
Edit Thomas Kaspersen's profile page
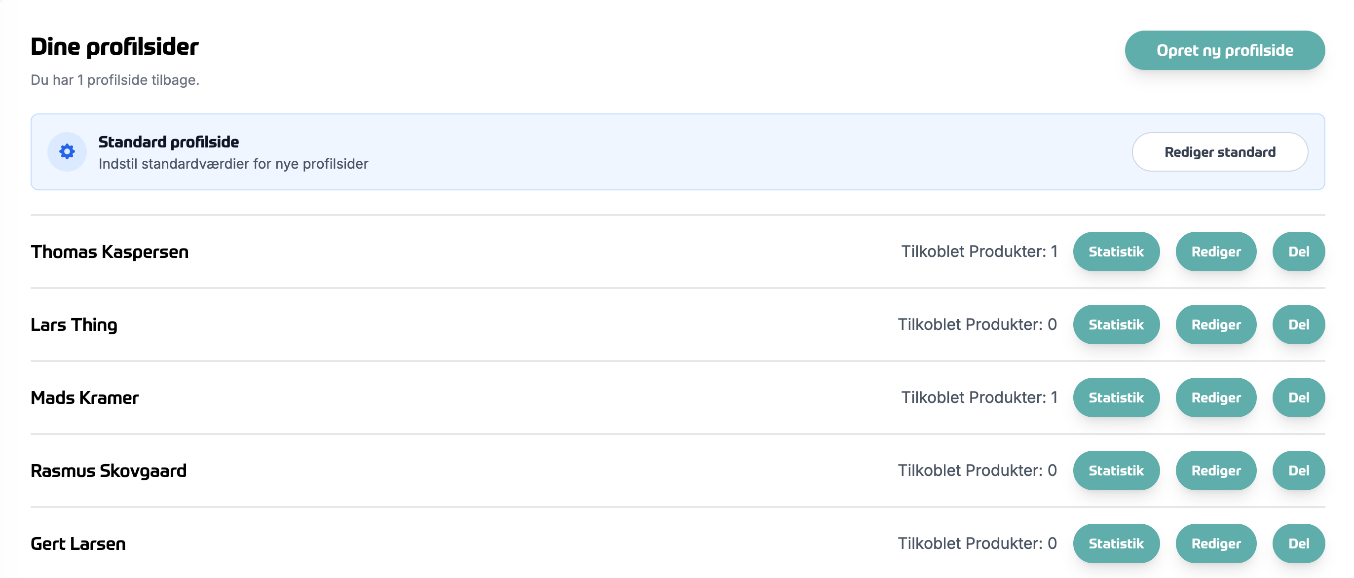1216,252
